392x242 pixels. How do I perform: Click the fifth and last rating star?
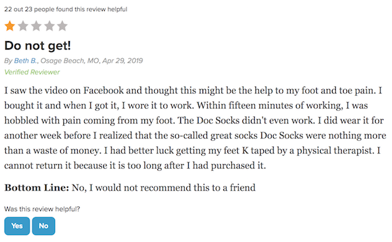[63, 26]
